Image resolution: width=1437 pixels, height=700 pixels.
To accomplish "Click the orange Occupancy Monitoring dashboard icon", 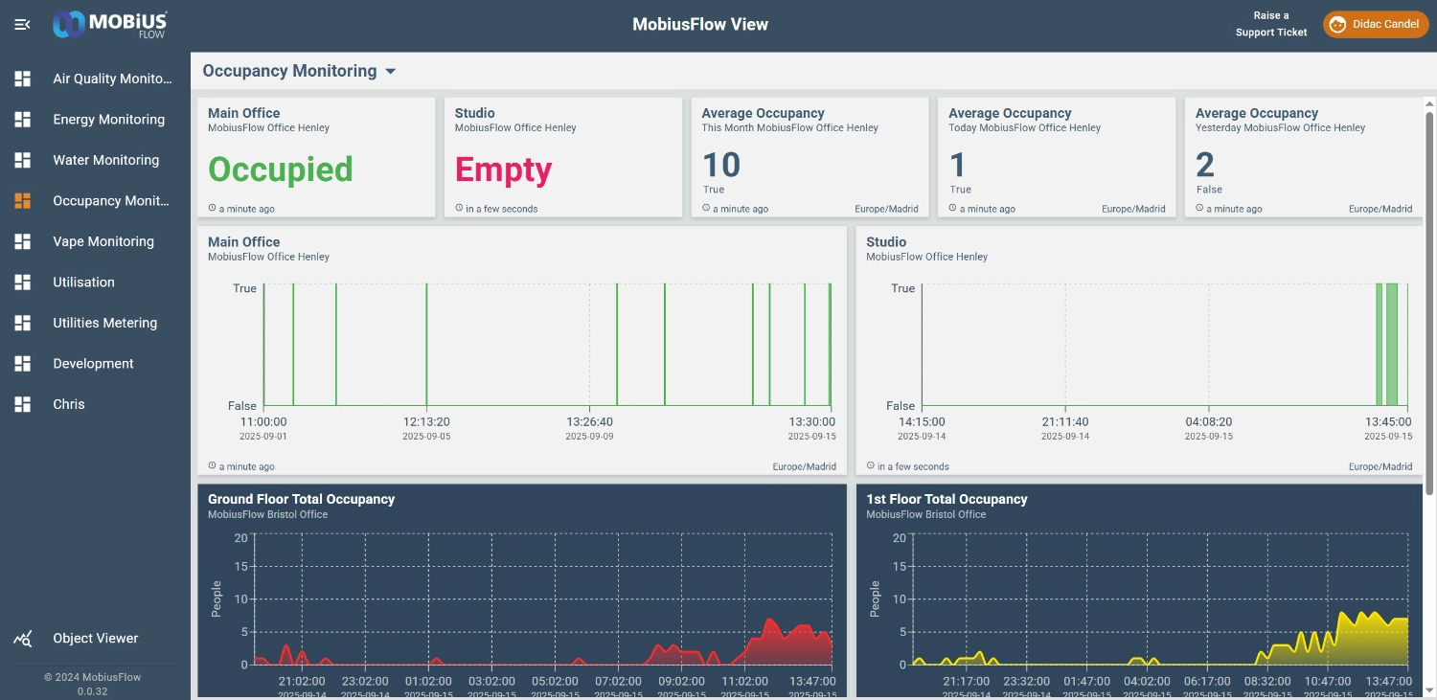I will tap(22, 201).
